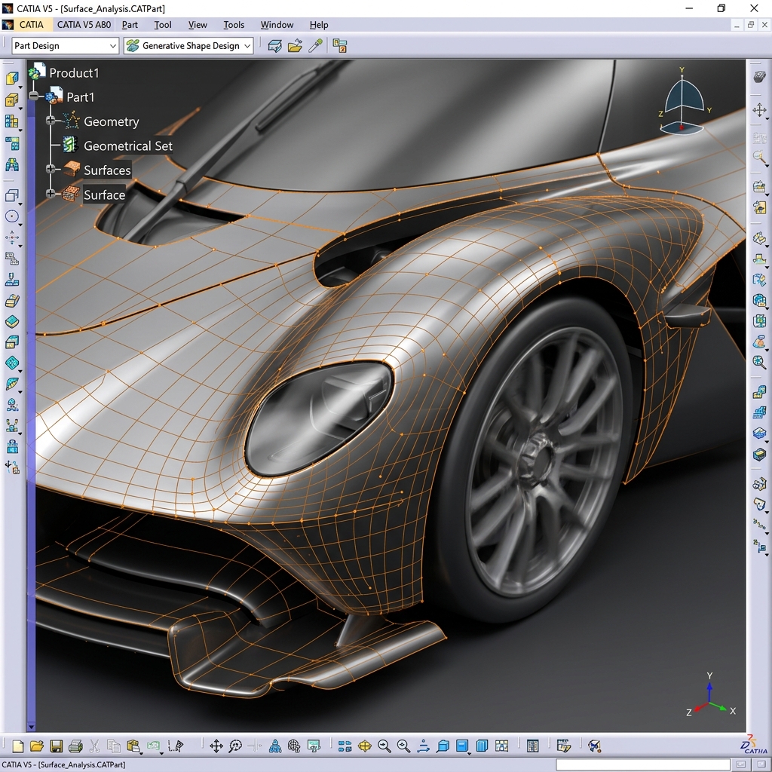Select the isometric view cube icon
The height and width of the screenshot is (772, 772).
coord(443,746)
